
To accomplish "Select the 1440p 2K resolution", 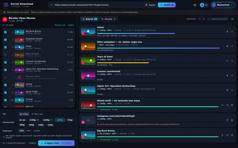I will point(48,120).
